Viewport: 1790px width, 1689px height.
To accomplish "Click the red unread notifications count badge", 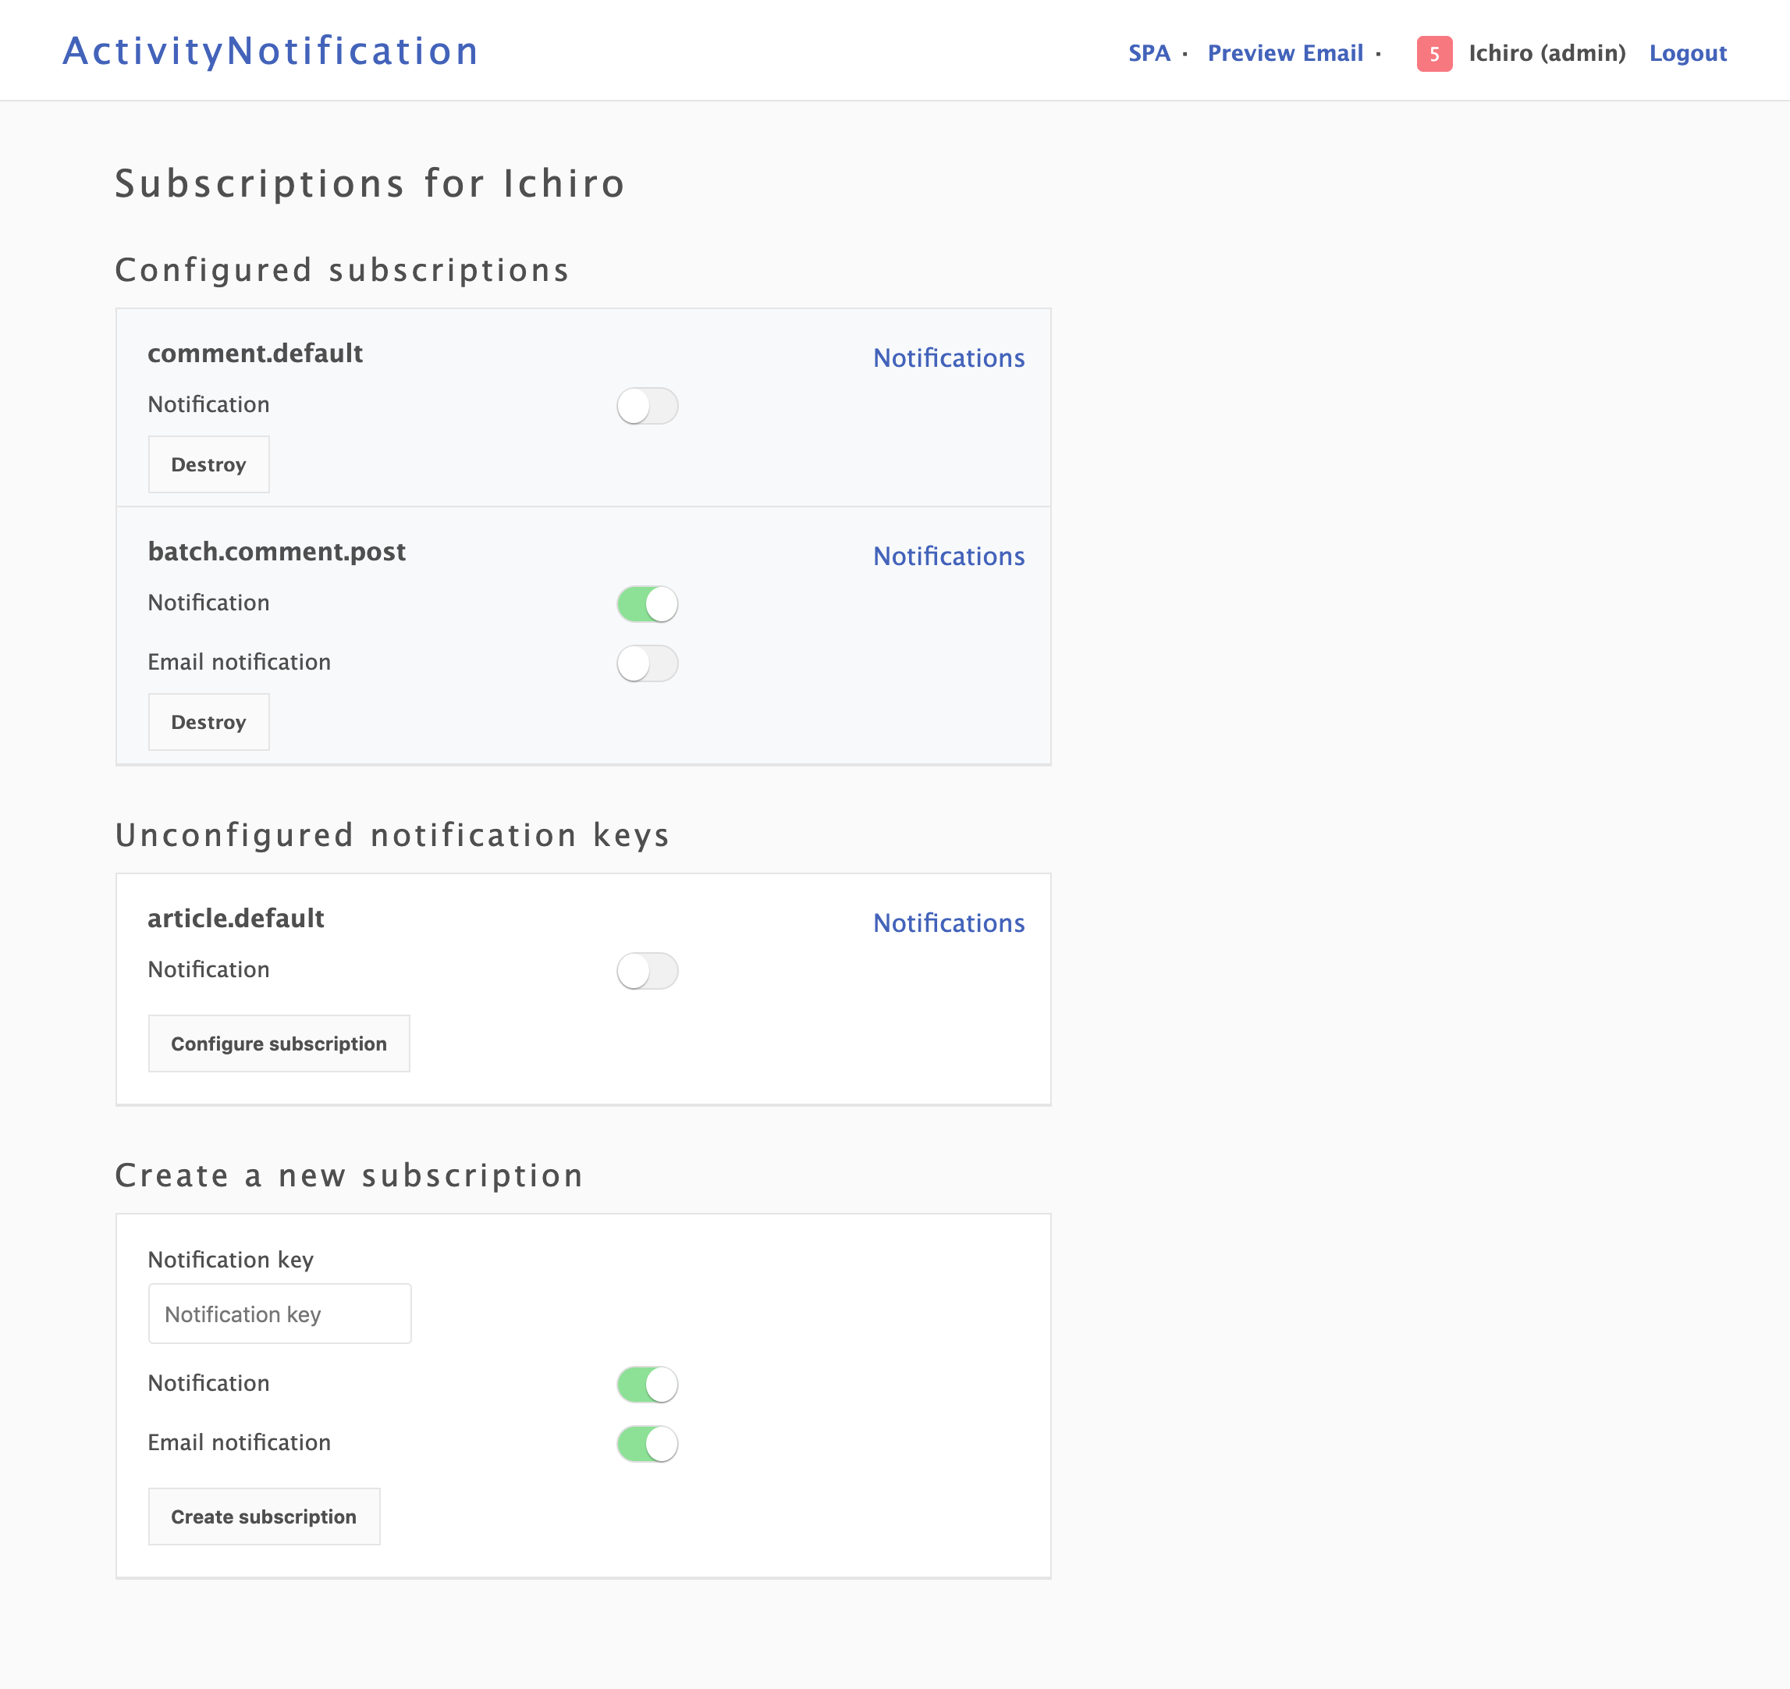I will pos(1433,53).
